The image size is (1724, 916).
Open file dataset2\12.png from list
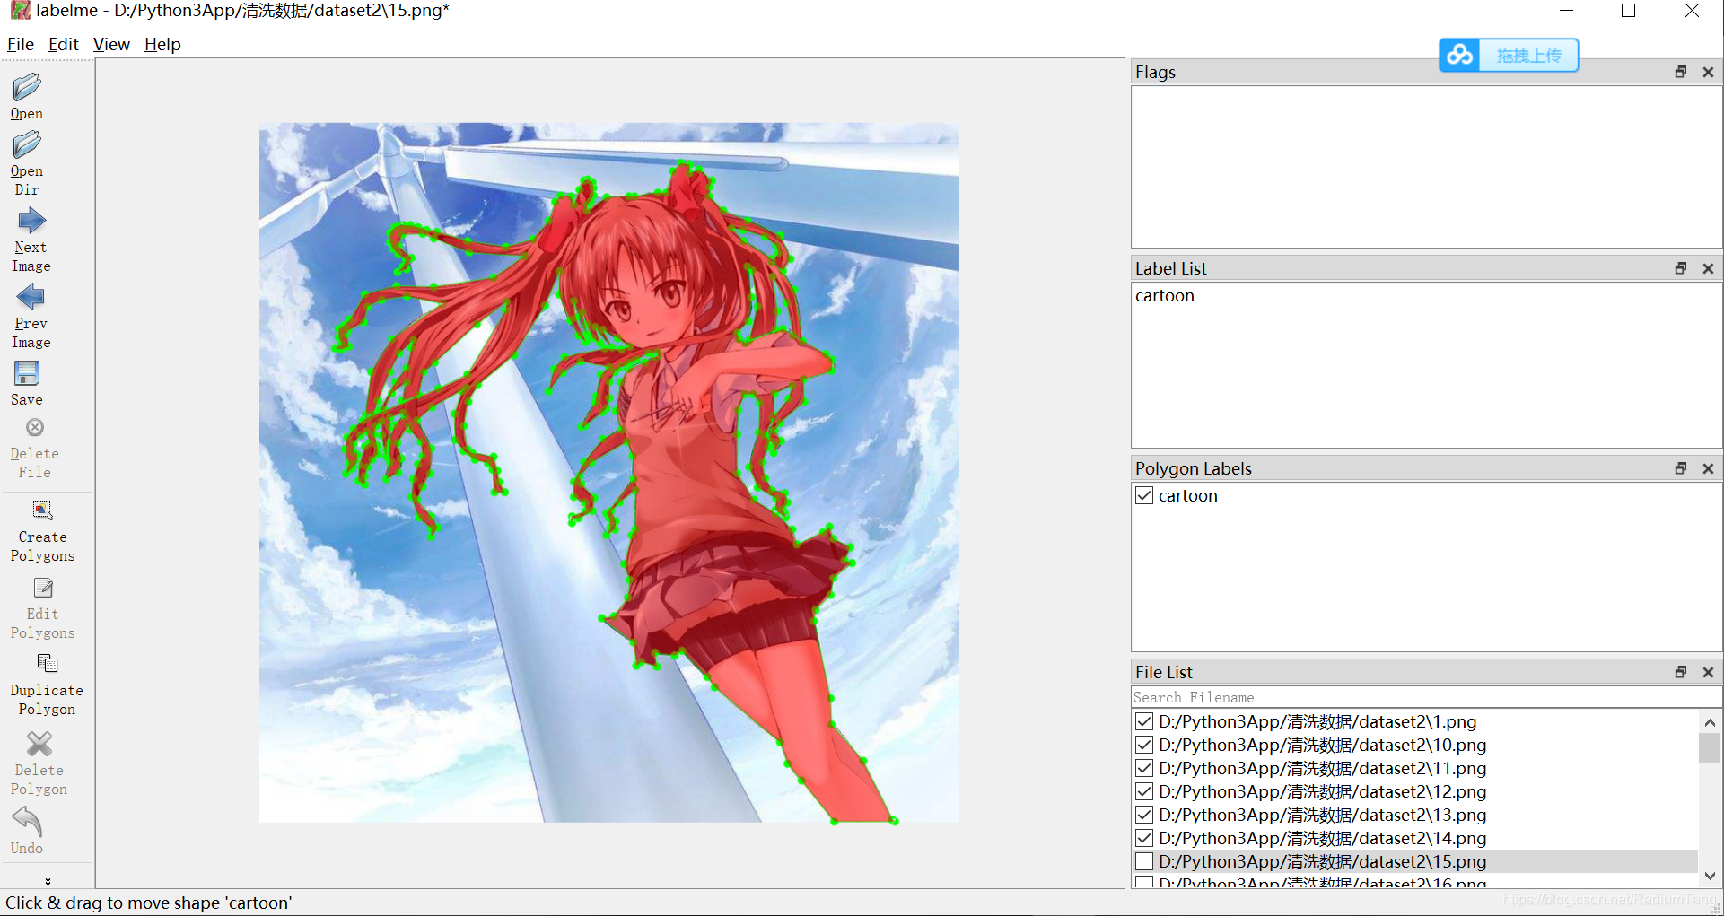point(1322,791)
